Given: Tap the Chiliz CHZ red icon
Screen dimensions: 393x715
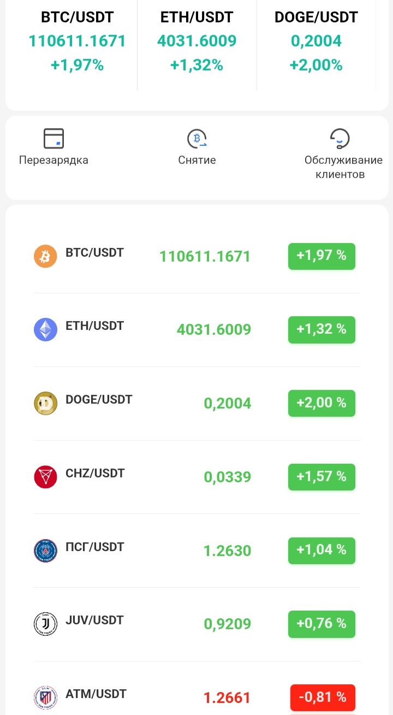Looking at the screenshot, I should 45,477.
